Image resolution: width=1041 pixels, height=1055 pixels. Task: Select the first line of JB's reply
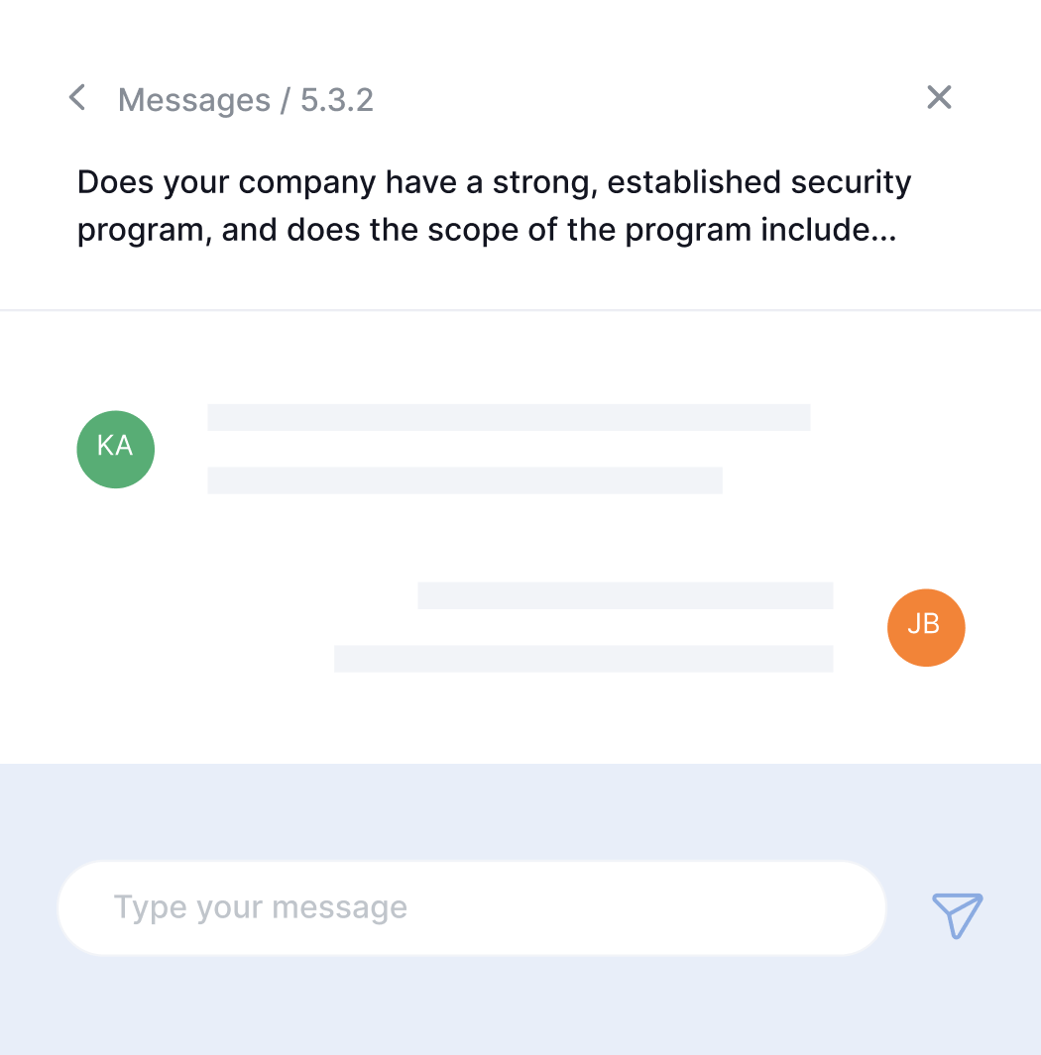point(625,595)
